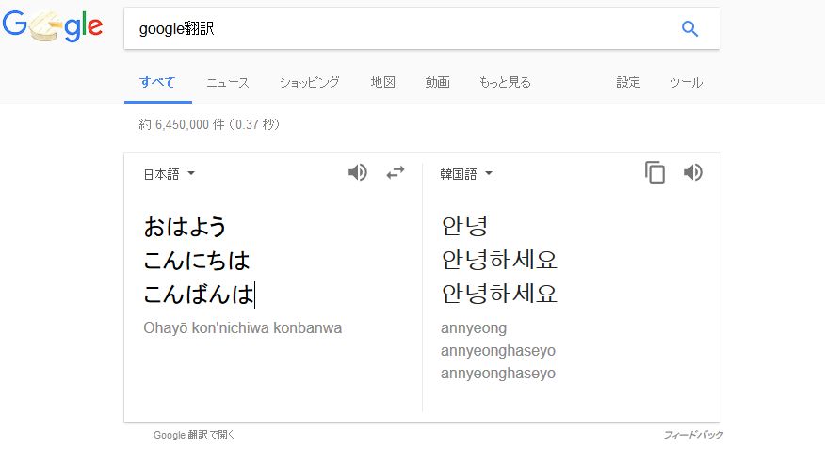Viewport: 825px width, 463px height.
Task: Swap the source and target languages
Action: tap(396, 173)
